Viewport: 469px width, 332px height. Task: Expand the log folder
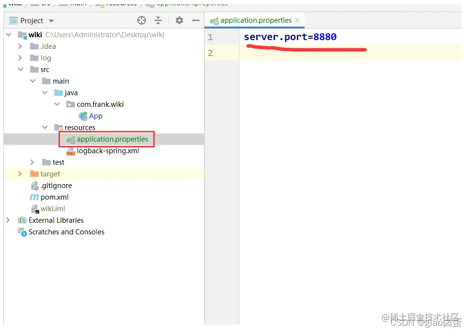coord(20,58)
